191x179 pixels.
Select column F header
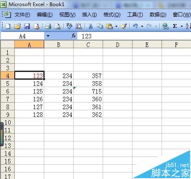click(176, 45)
